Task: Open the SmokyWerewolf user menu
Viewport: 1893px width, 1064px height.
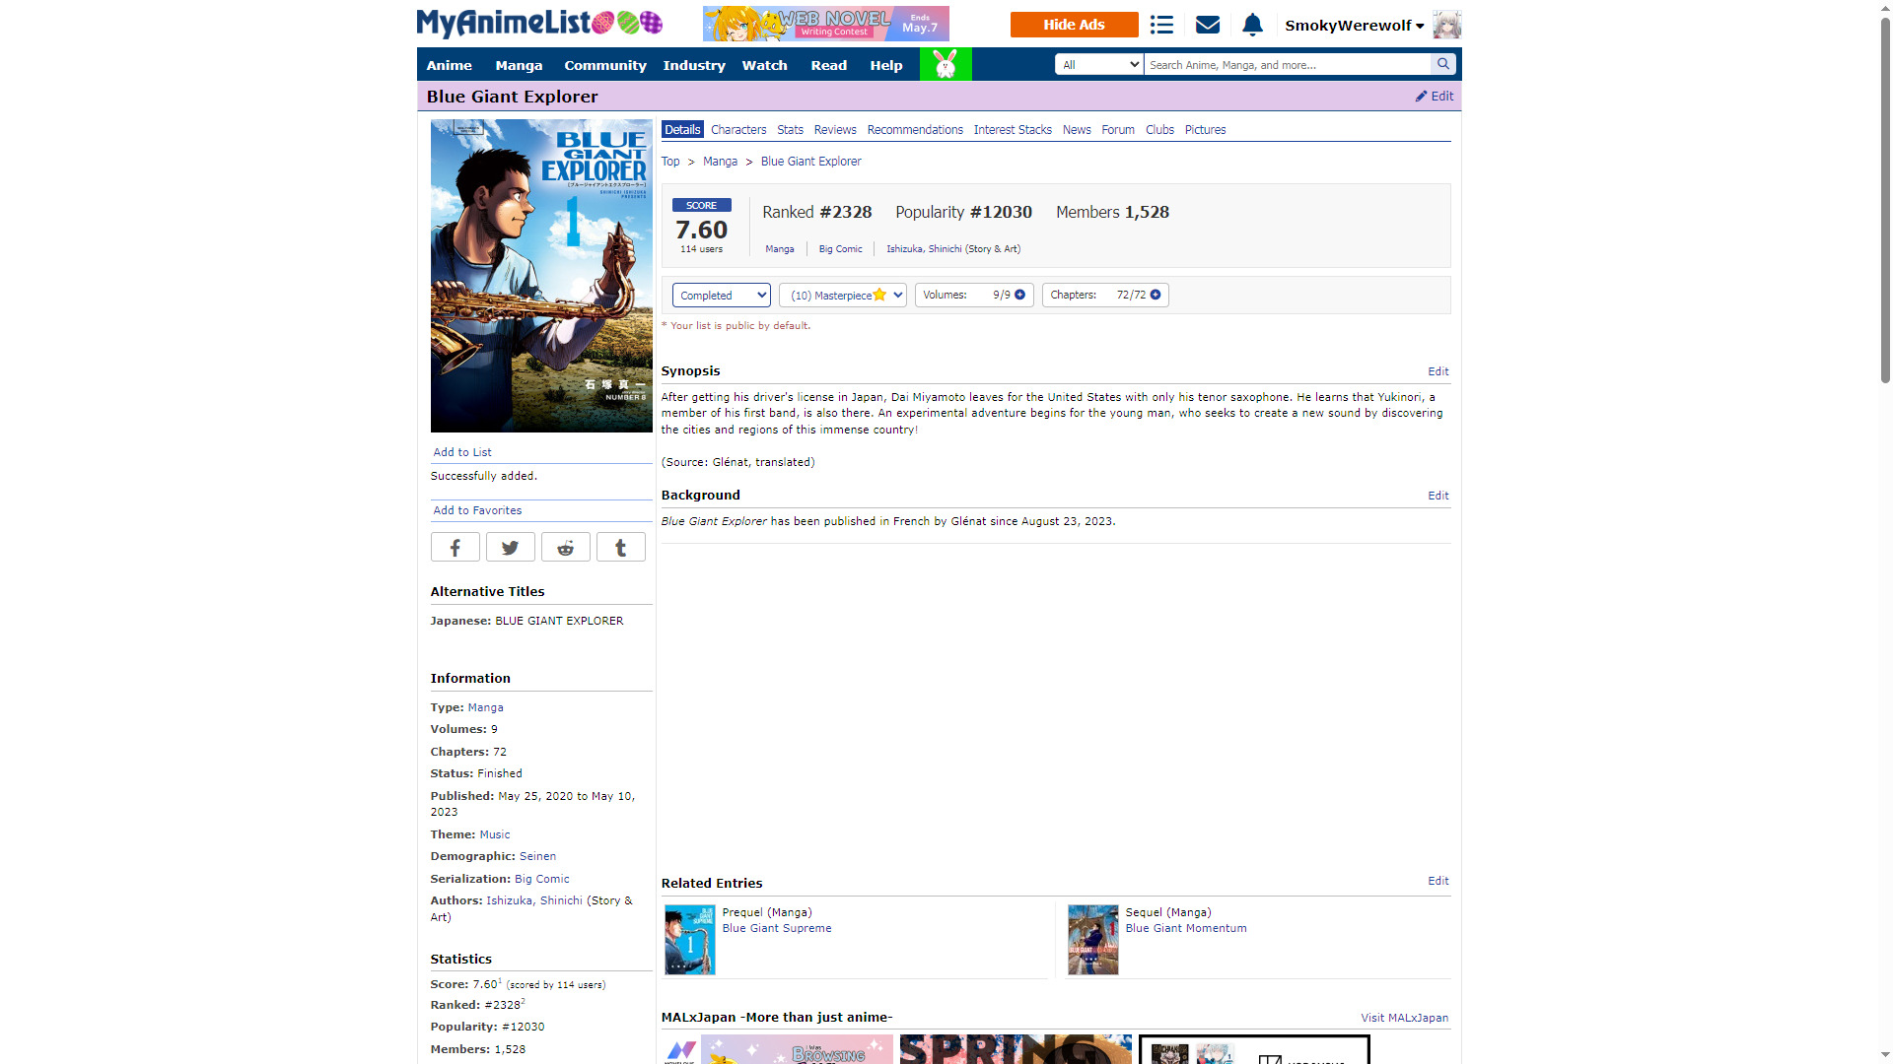Action: click(1354, 26)
